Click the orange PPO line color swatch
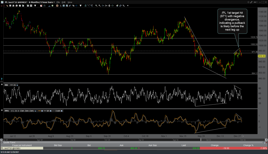 point(40,111)
